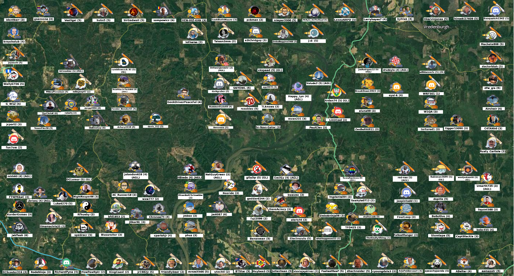Click the Vredenburgh town name on map
Viewport: 514px width, 276px height.
tap(436, 27)
